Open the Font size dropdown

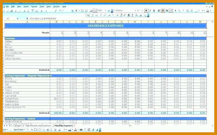pyautogui.click(x=142, y=11)
